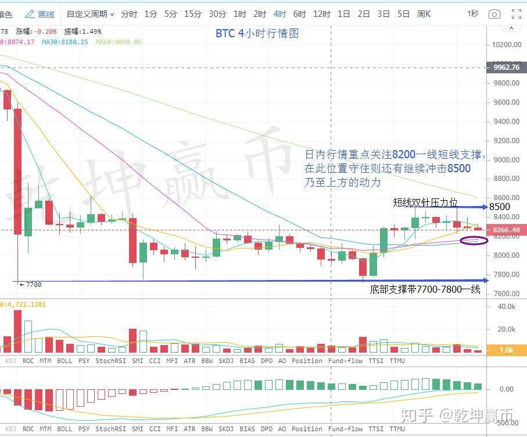Open the 自定义周期 dropdown
527x437 pixels.
click(90, 14)
